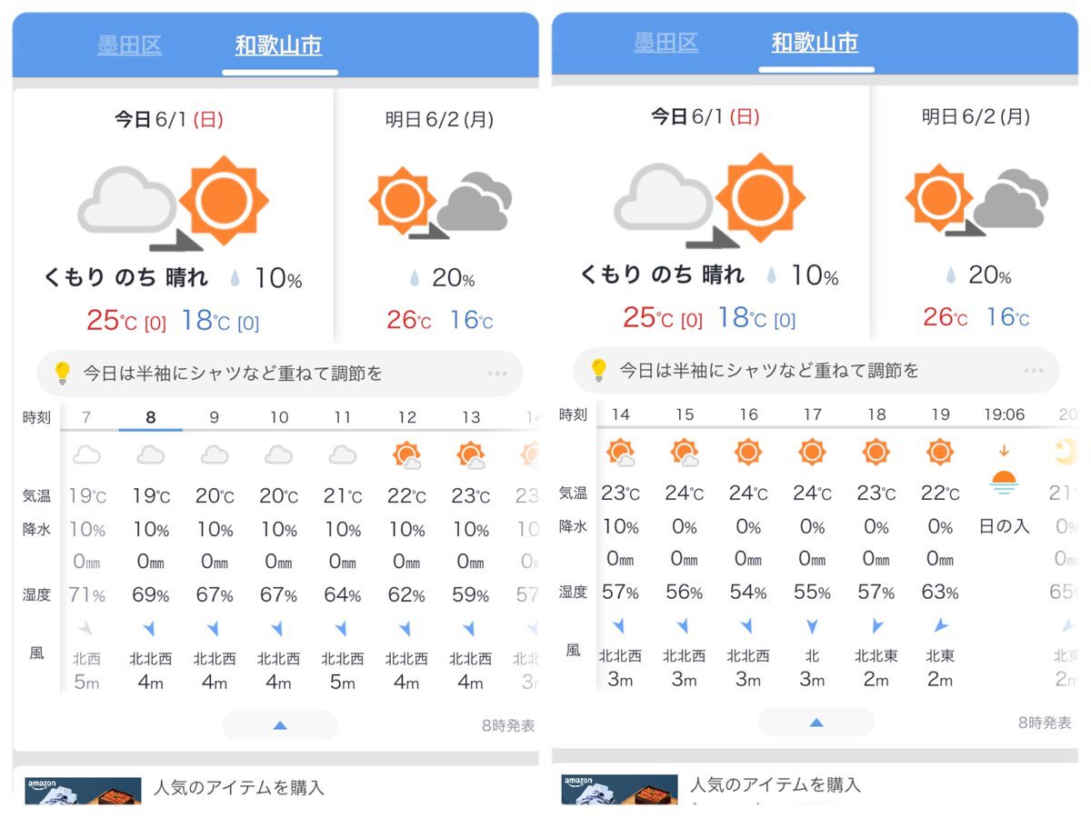Click the cloud icon at 9 o'clock
This screenshot has width=1091, height=818.
215,454
